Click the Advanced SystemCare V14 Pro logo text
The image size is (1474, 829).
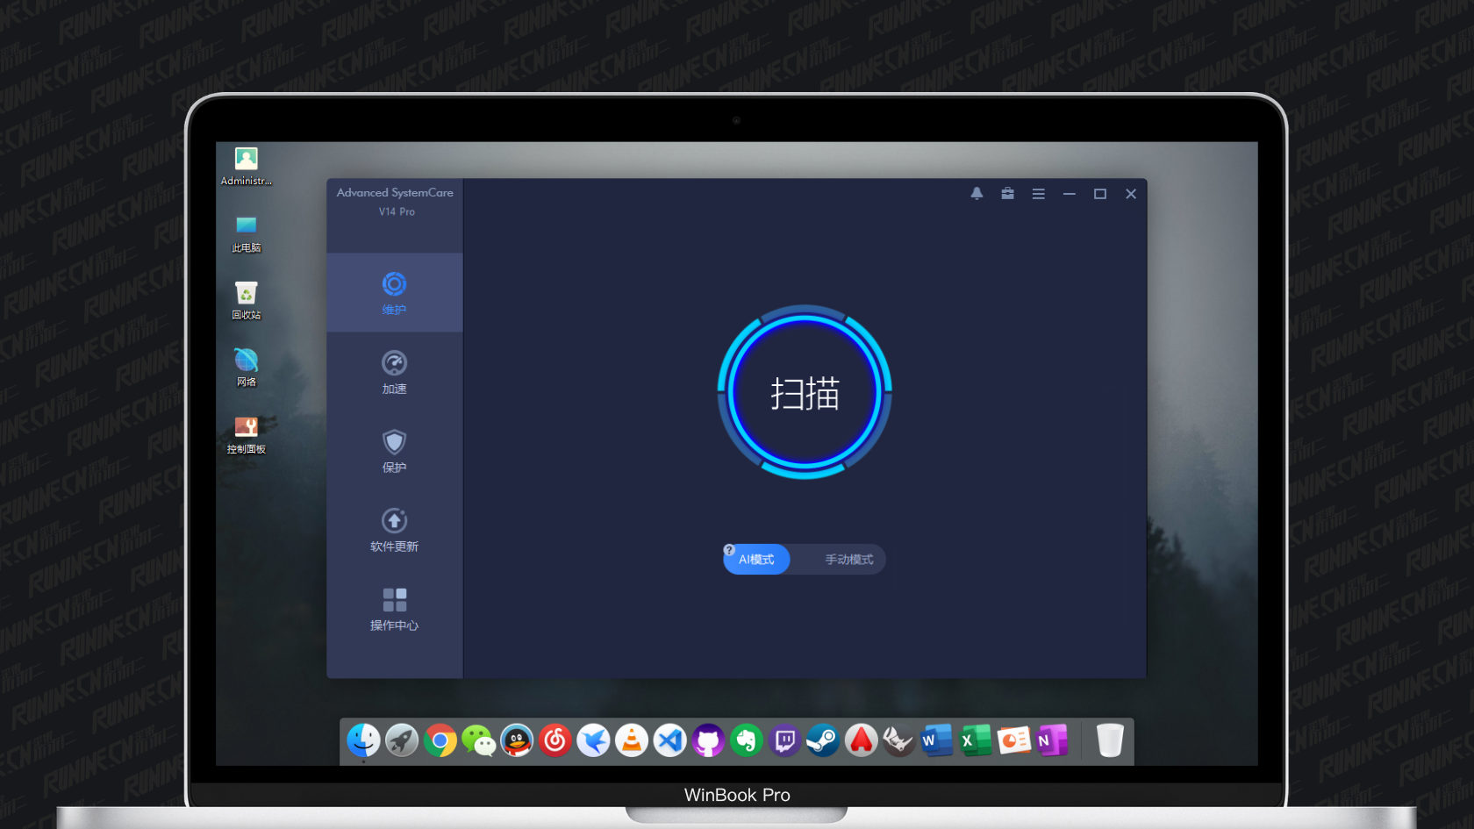(x=395, y=201)
